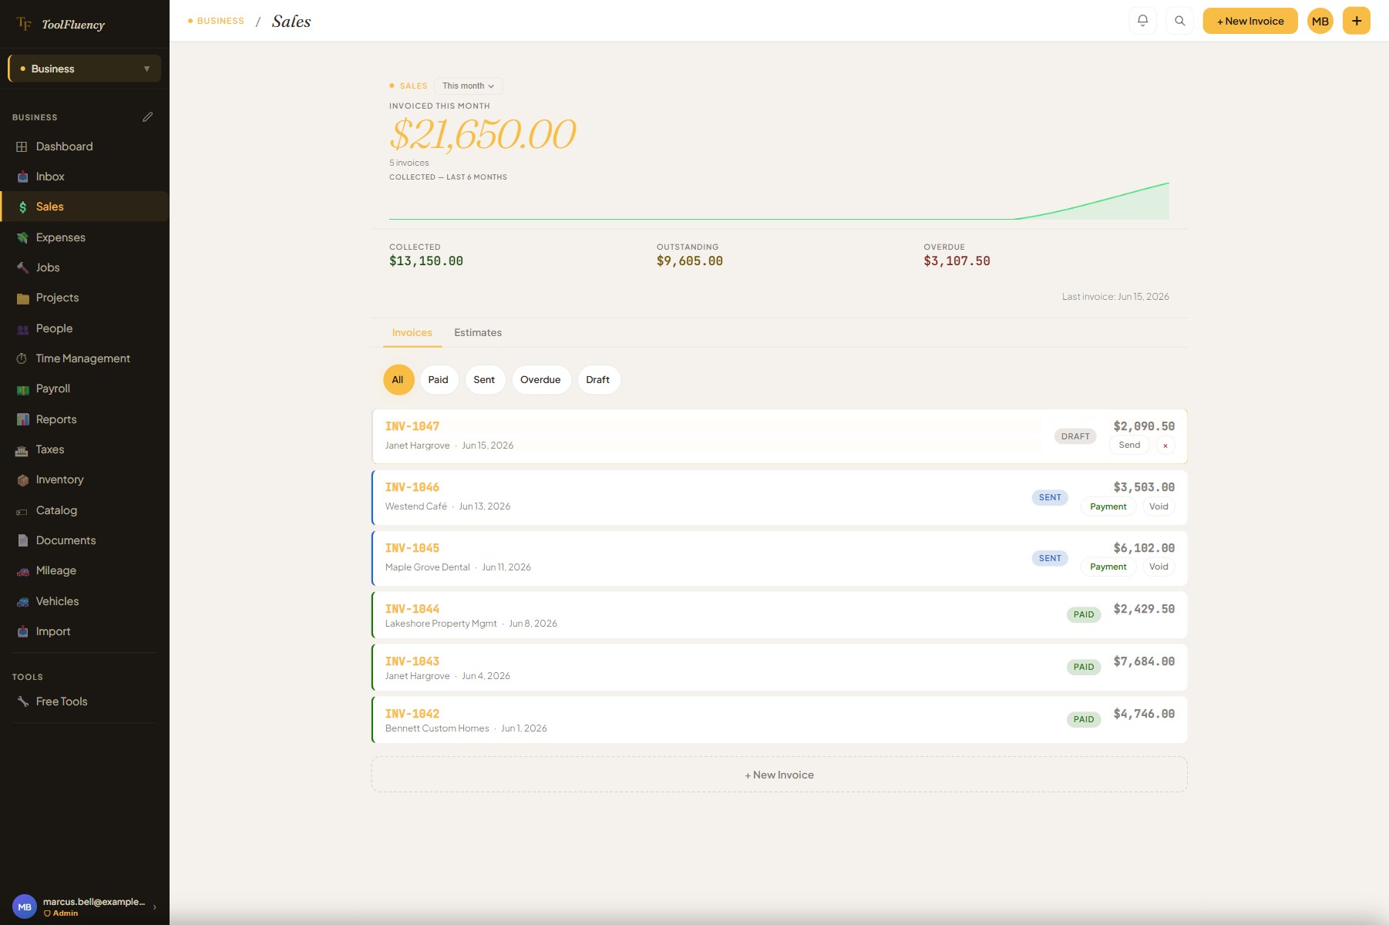Screen dimensions: 1389x925
Task: Send draft invoice INV-1047
Action: pyautogui.click(x=1128, y=445)
